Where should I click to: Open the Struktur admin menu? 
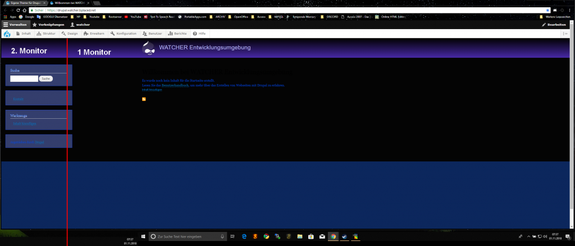[x=47, y=34]
